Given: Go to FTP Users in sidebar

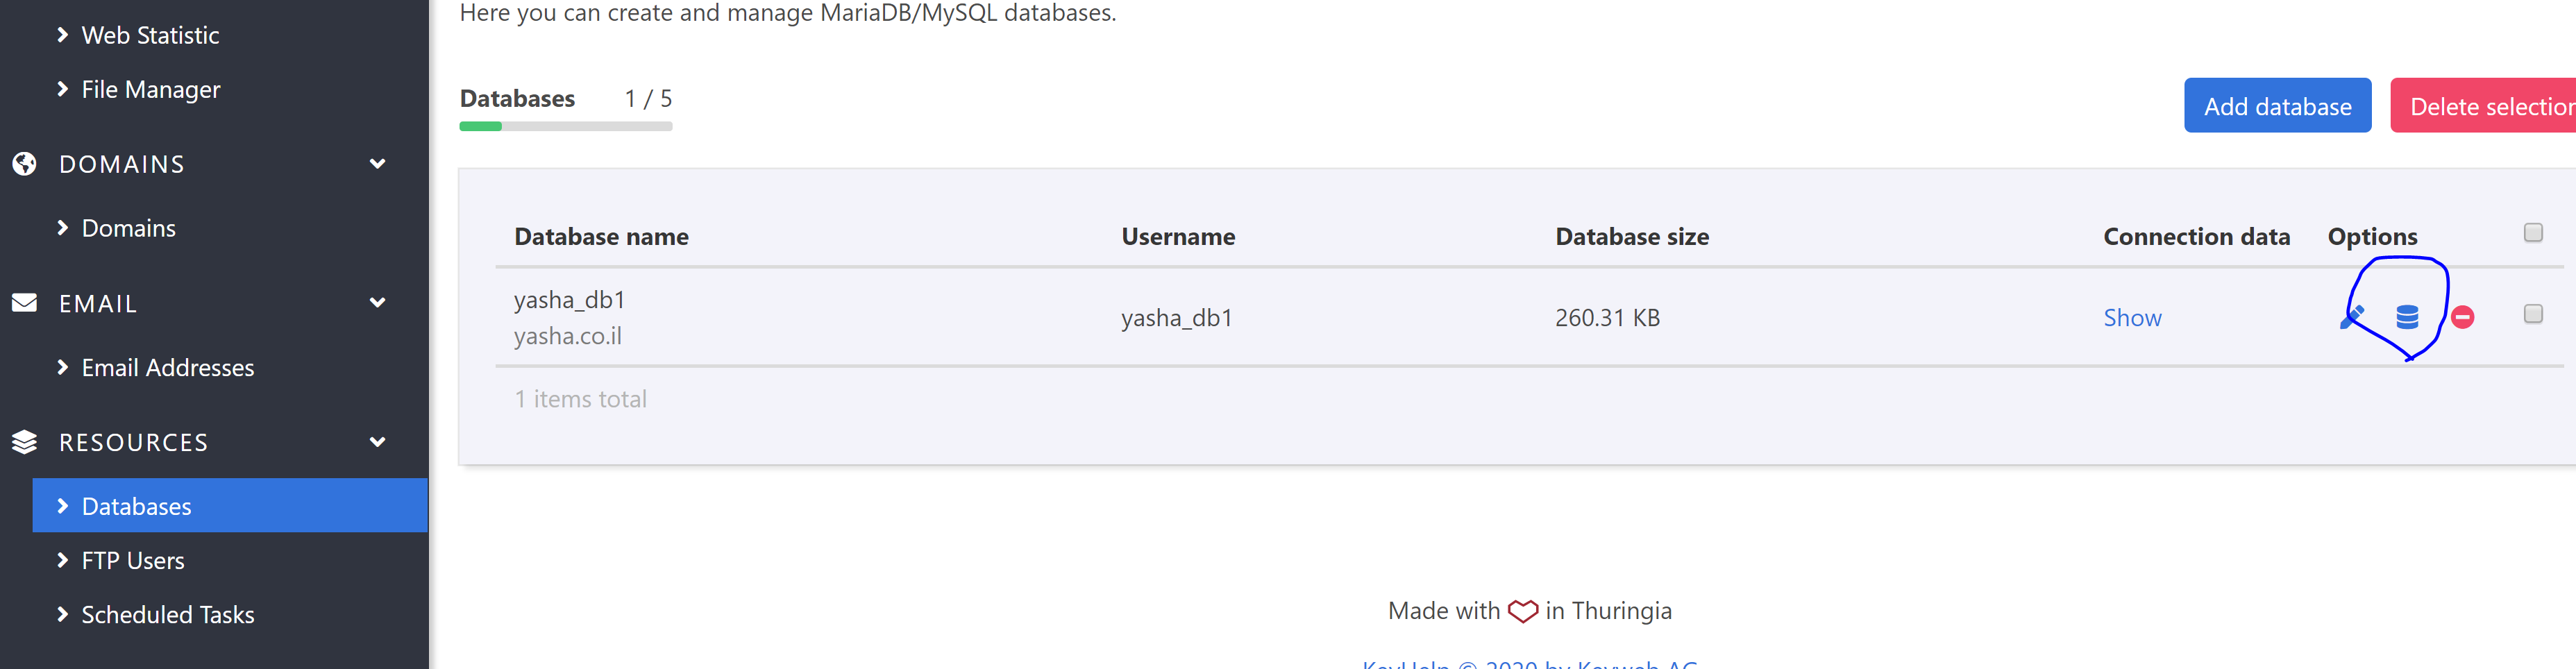Looking at the screenshot, I should coord(133,561).
